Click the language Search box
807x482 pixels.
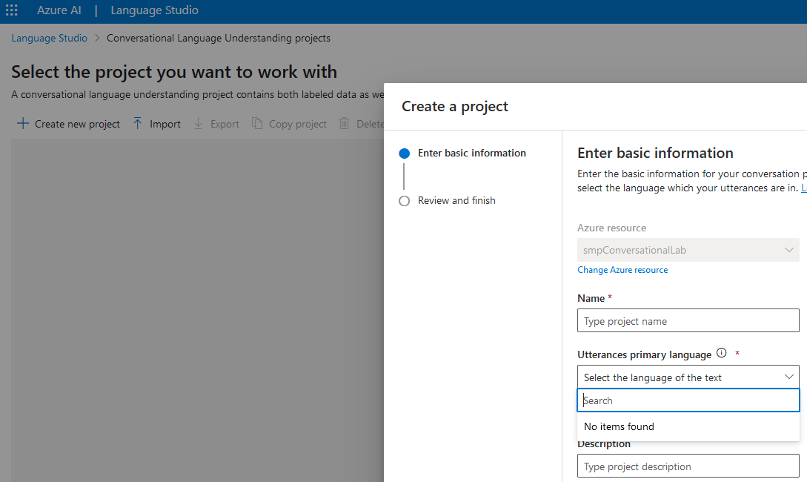click(688, 400)
